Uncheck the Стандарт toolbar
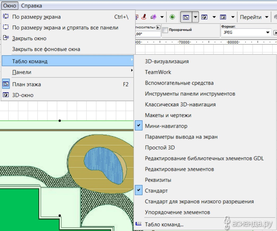The width and height of the screenshot is (277, 231). point(205,191)
